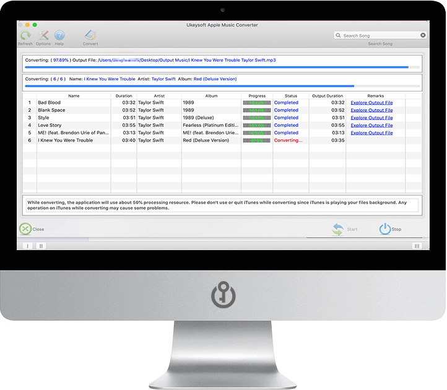Click the Red (Deluxe Version) album cell in table
447x390 pixels.
tap(206, 141)
